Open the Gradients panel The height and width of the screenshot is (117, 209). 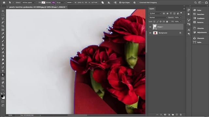coord(199,18)
